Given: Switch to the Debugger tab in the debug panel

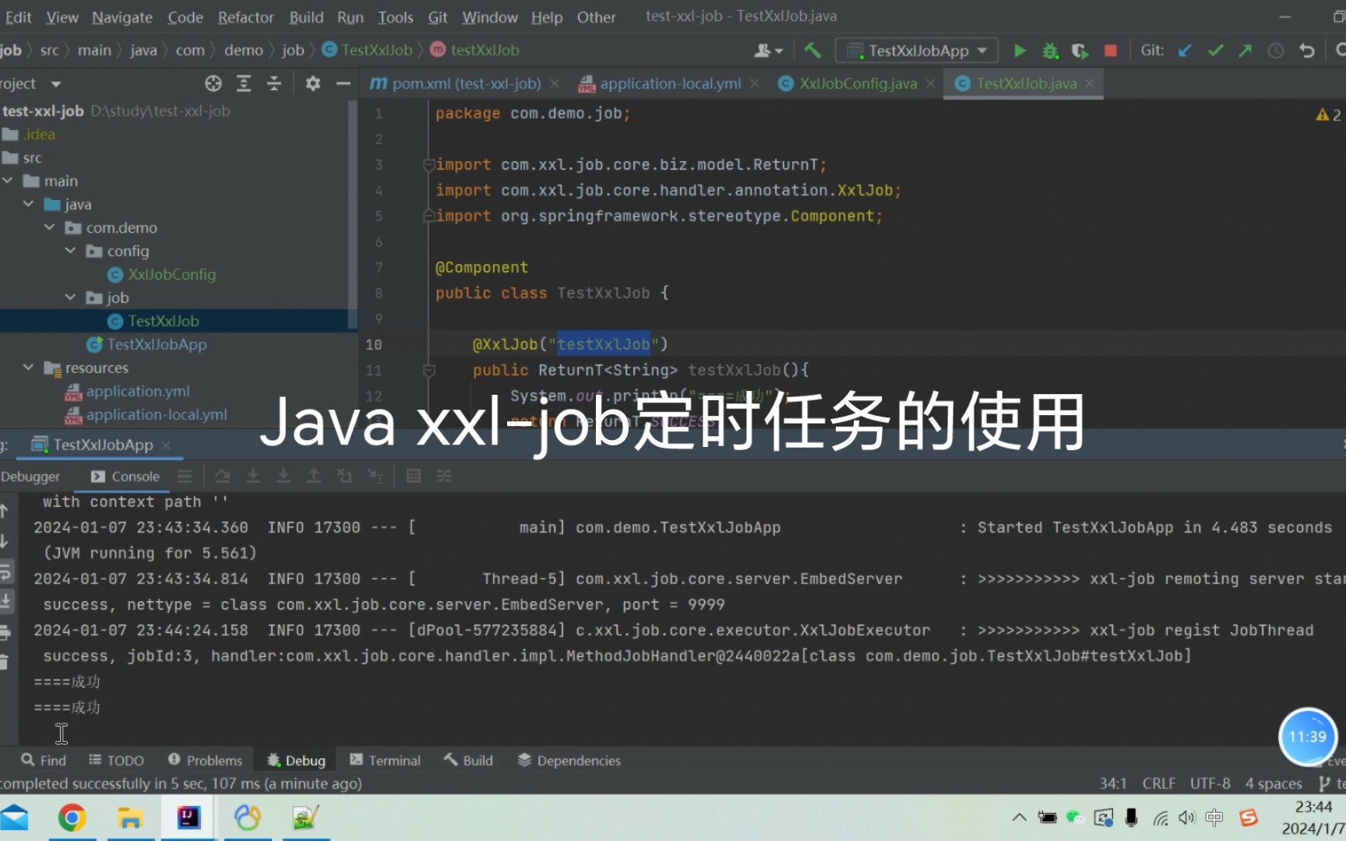Looking at the screenshot, I should pos(31,476).
